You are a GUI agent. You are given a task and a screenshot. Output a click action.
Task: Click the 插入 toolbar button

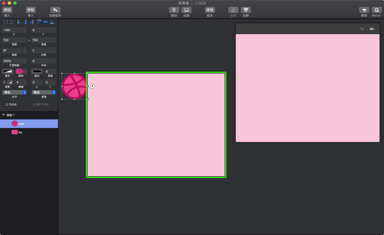tap(7, 10)
